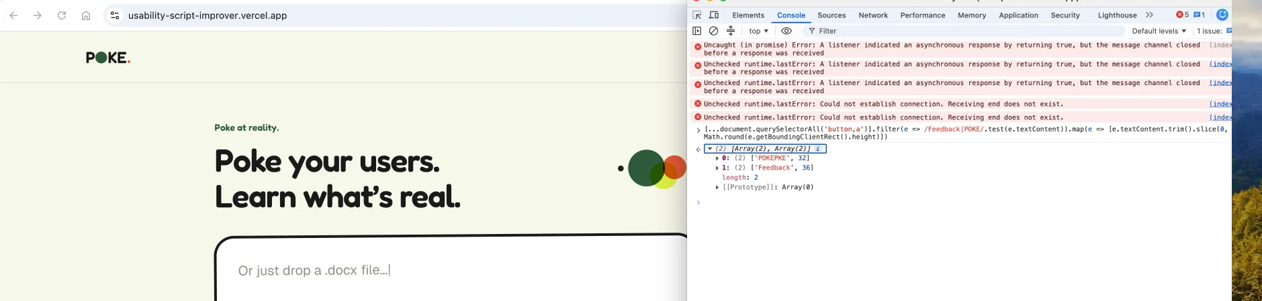Expand the [[Prototype]]: Array(0) entry

click(x=717, y=187)
